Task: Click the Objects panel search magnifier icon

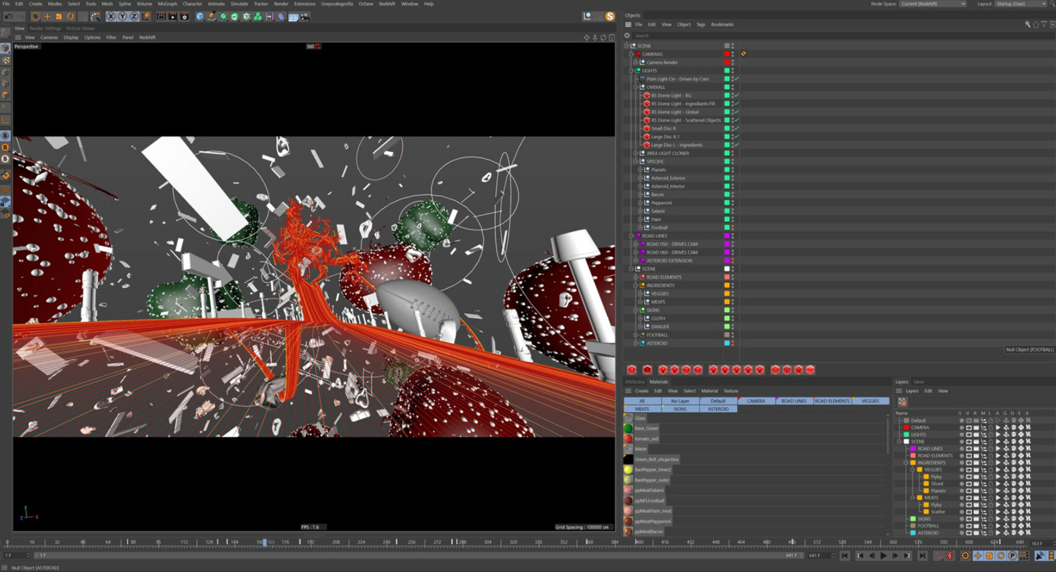Action: [x=1028, y=25]
